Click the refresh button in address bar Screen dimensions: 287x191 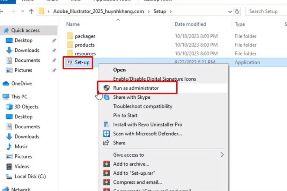237,11
